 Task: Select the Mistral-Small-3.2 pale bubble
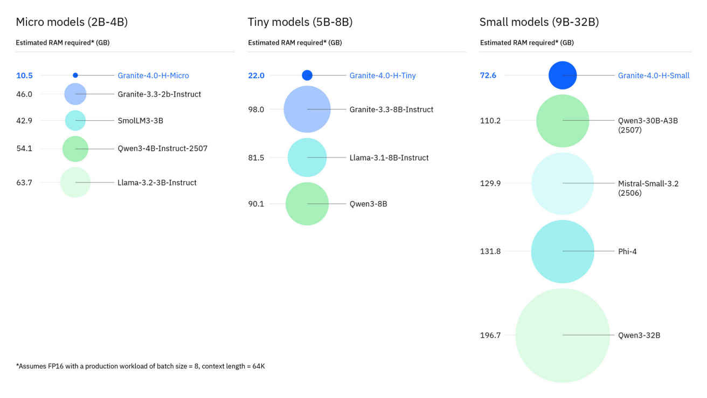click(563, 183)
